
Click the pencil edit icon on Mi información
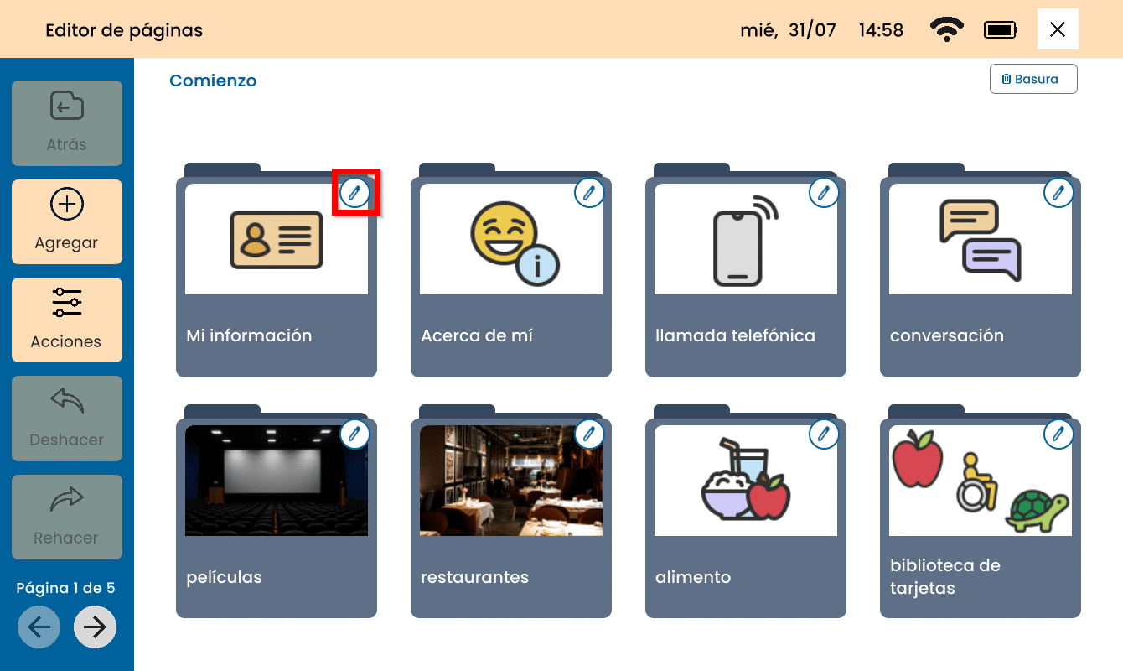(x=355, y=193)
